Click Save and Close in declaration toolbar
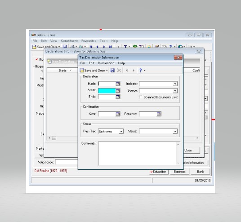 click(93, 71)
